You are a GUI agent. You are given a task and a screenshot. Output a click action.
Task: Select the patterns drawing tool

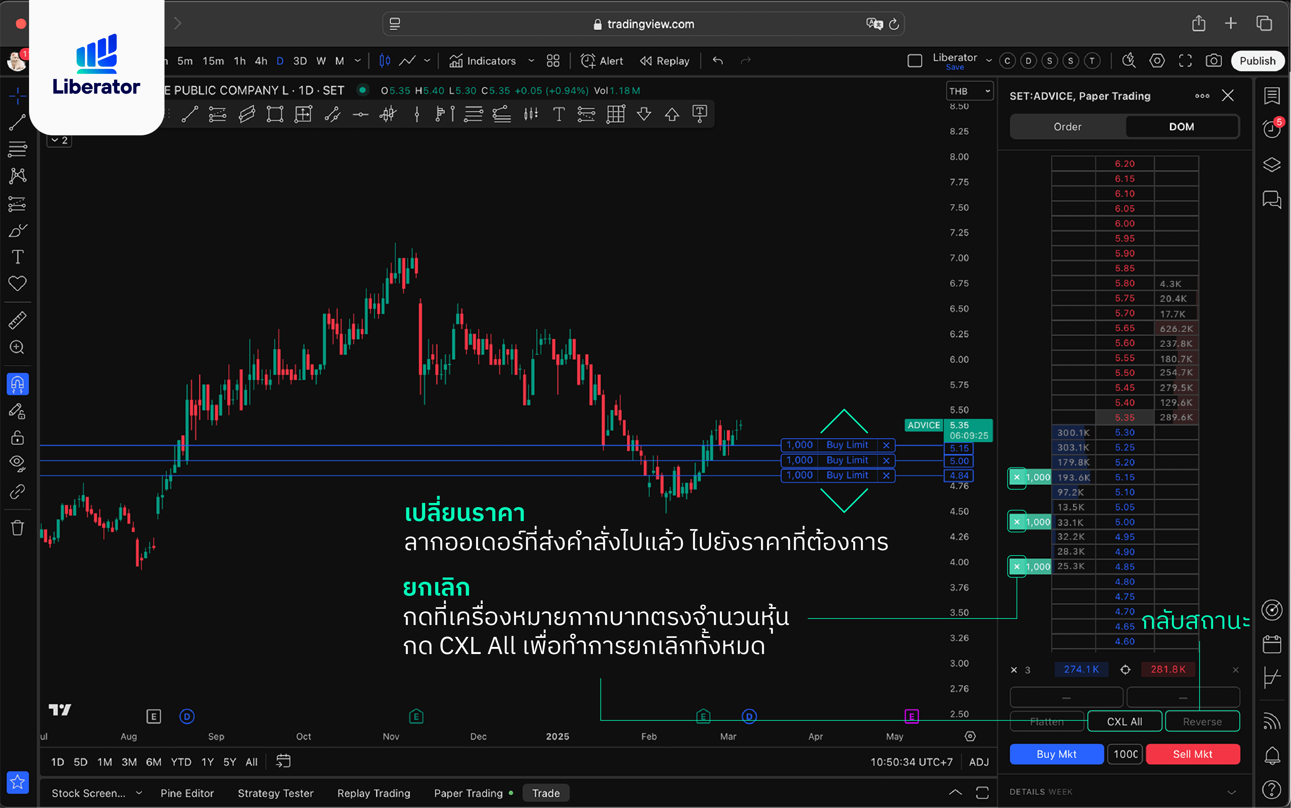click(17, 176)
